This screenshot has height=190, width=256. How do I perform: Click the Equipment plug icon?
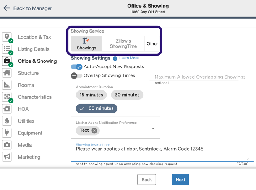tap(7, 133)
